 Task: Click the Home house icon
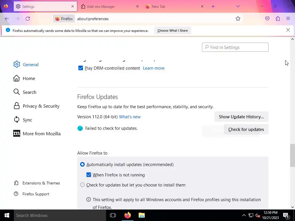click(16, 78)
